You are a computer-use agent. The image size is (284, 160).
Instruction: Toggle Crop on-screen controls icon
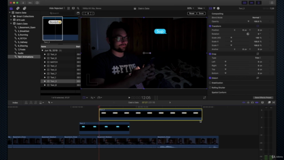(257, 54)
